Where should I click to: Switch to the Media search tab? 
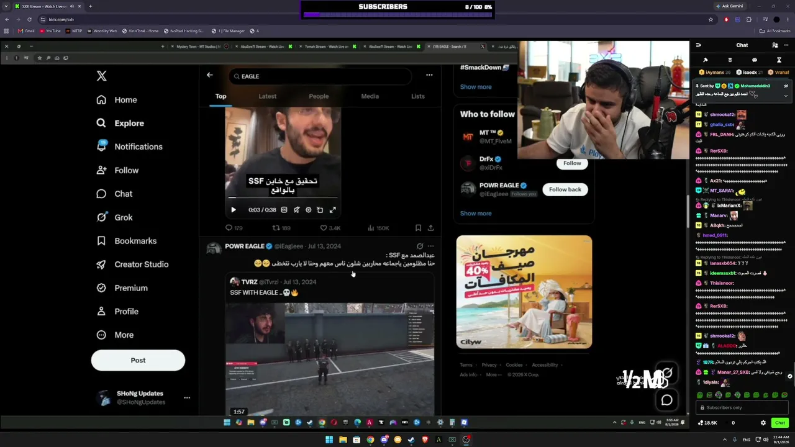(x=370, y=96)
